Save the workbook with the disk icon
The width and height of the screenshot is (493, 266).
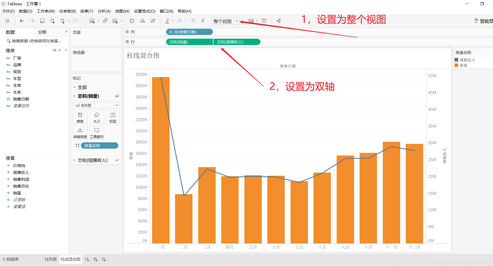point(42,21)
